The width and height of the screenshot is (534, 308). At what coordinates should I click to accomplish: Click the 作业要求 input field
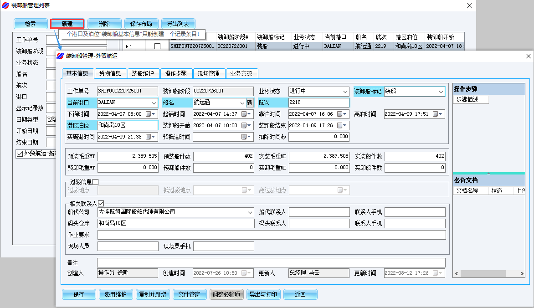pos(271,235)
